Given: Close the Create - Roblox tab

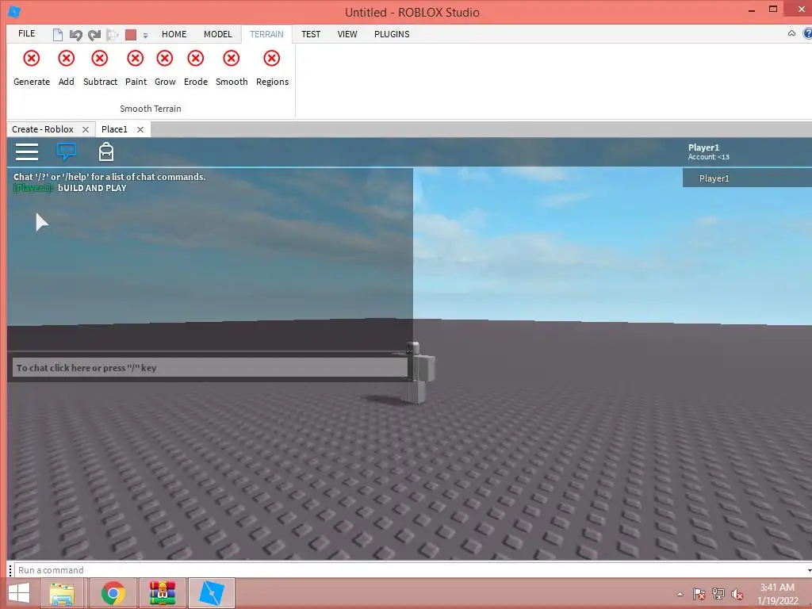Looking at the screenshot, I should coord(86,129).
